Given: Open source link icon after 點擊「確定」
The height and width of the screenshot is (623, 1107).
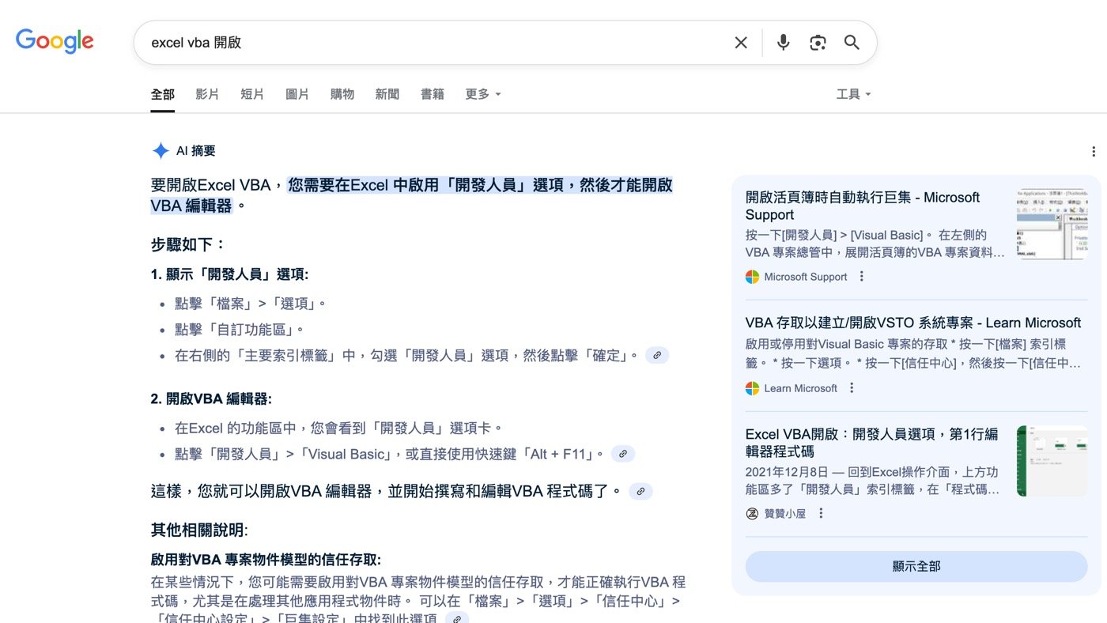Looking at the screenshot, I should 657,356.
